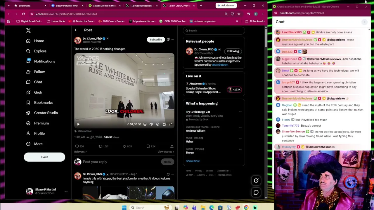This screenshot has height=210, width=374.
Task: Open more options for Andrew Wilson trend
Action: pos(240,127)
